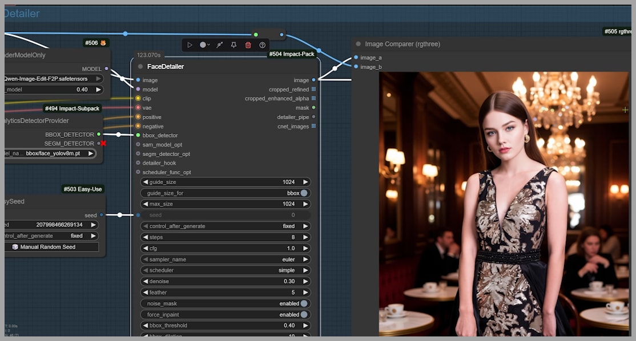
Task: Increase the steps value with right arrow
Action: click(x=305, y=237)
